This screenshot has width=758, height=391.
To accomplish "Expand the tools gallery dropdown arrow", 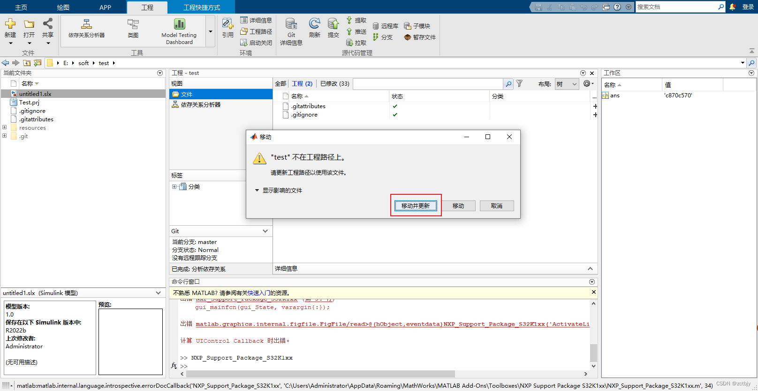I will click(211, 31).
